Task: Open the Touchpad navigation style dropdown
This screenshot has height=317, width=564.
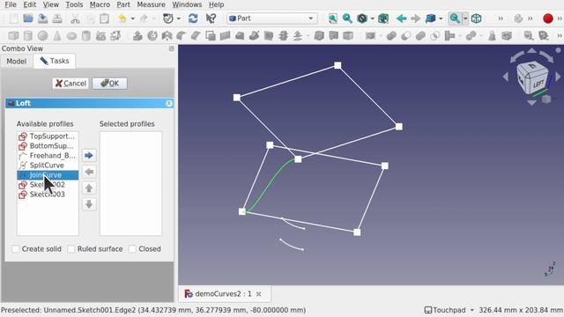Action: (x=449, y=310)
